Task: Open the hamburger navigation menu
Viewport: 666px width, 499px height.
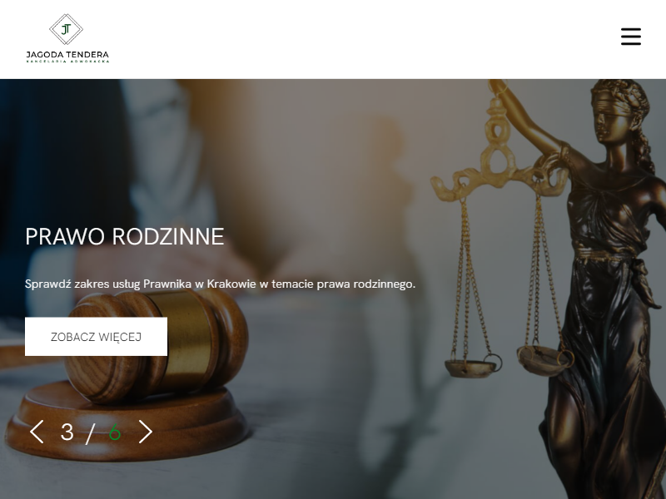Action: pyautogui.click(x=631, y=37)
